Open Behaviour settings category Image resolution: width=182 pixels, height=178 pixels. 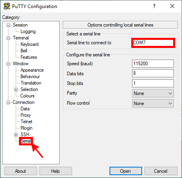(x=30, y=77)
